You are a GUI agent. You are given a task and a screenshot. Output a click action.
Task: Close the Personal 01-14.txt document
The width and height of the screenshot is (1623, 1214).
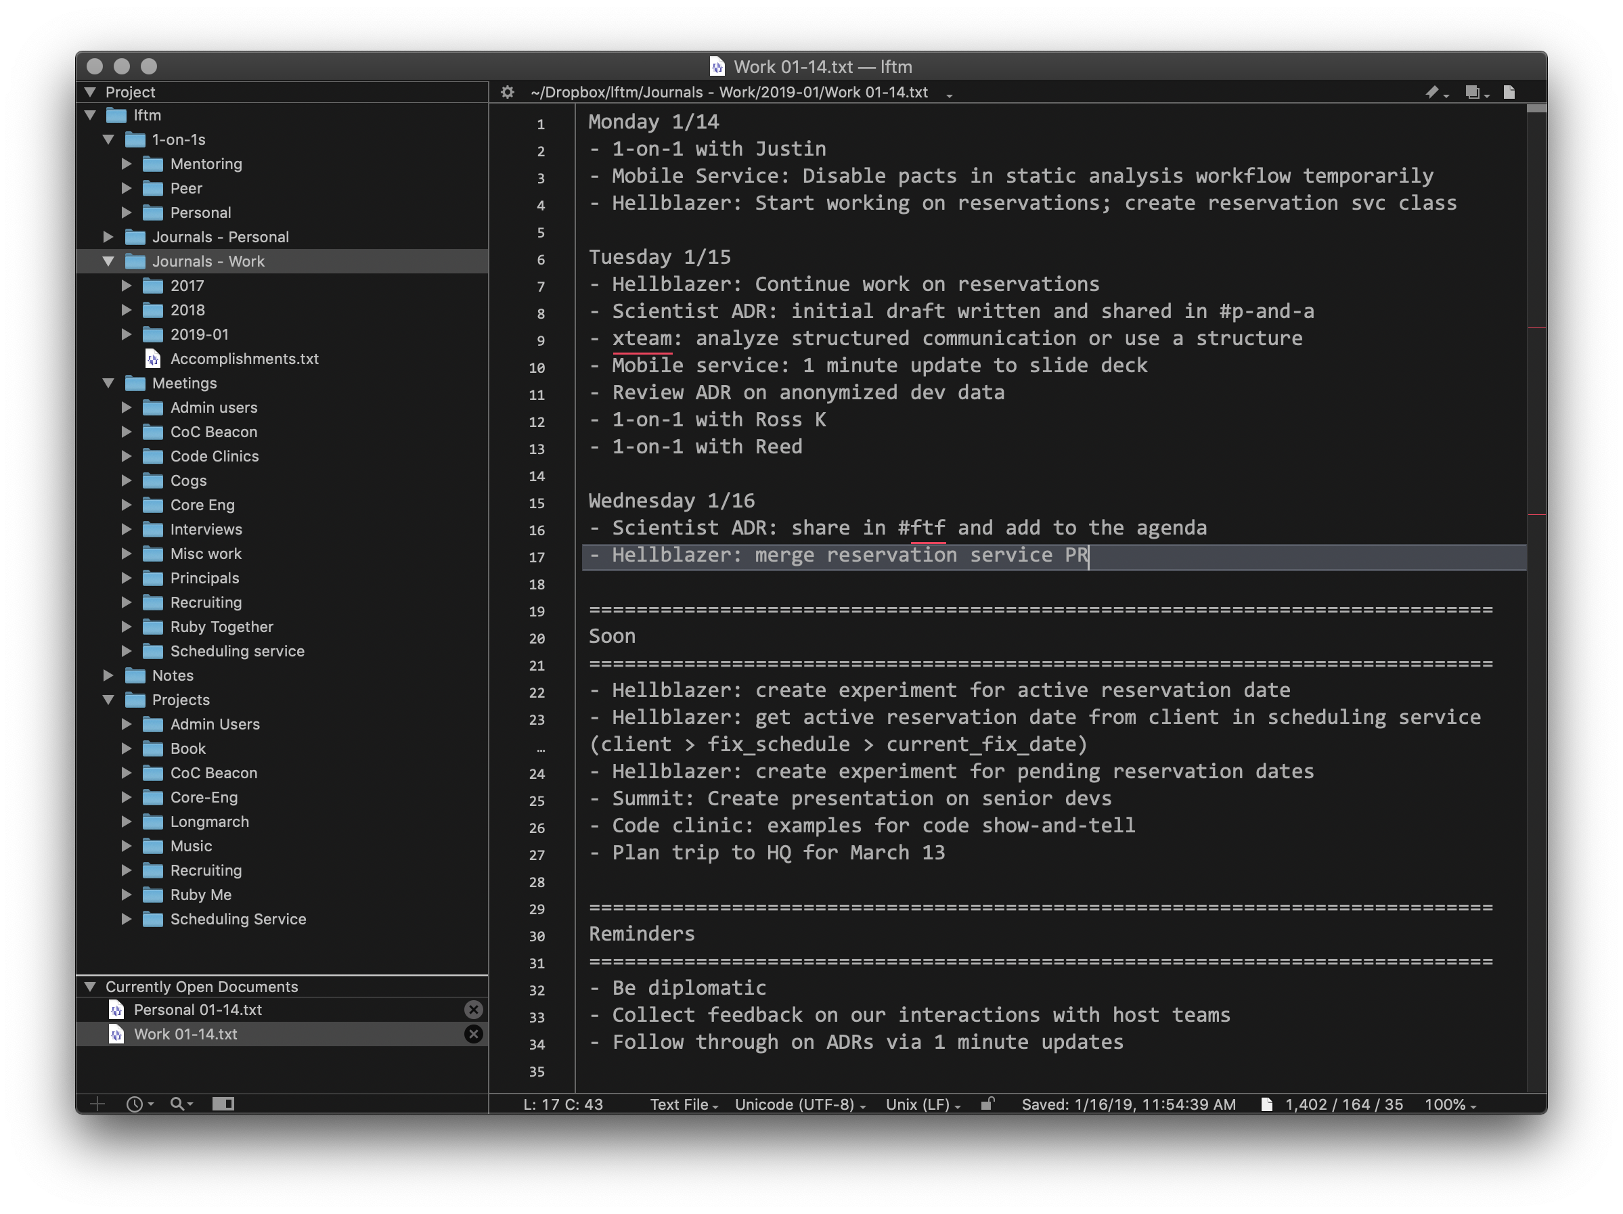click(x=474, y=1010)
